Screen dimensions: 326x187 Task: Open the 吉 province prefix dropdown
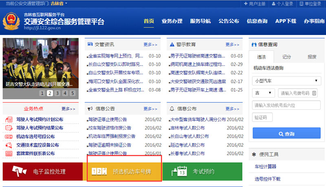[263, 93]
